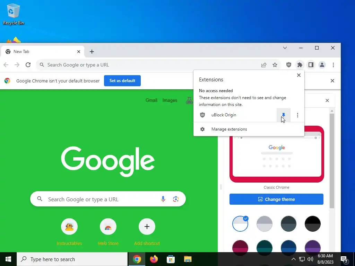Open Images link
Viewport: 355px width, 266px height.
[x=170, y=100]
